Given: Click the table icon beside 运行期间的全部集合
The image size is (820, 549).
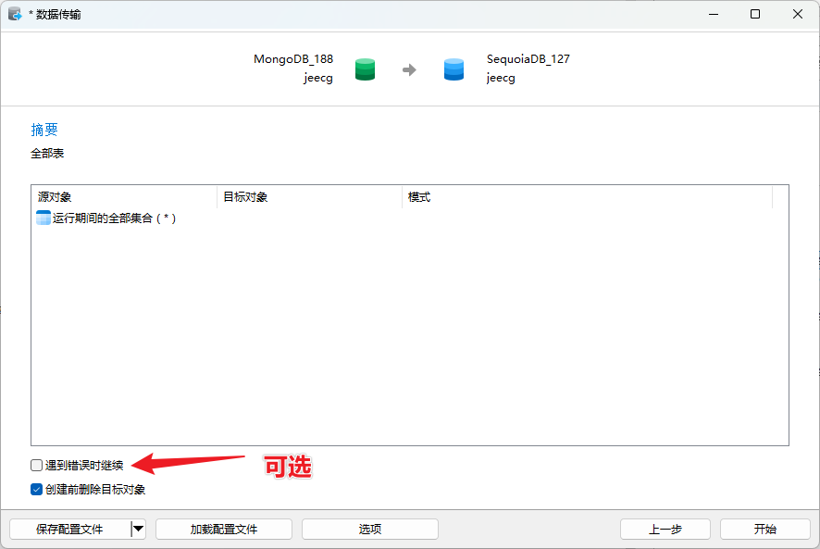Looking at the screenshot, I should (x=43, y=218).
